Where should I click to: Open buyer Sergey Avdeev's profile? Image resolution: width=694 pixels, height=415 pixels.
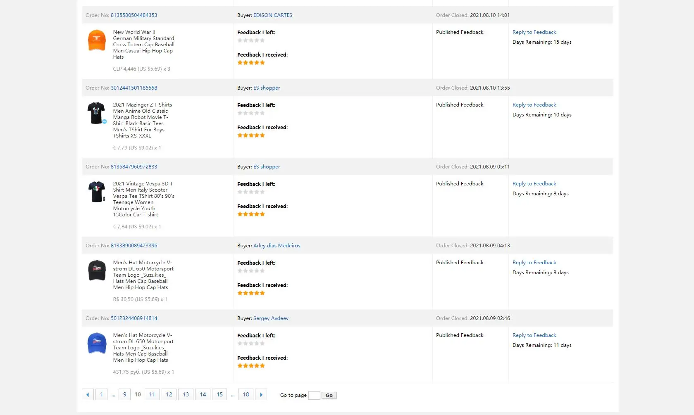point(271,318)
